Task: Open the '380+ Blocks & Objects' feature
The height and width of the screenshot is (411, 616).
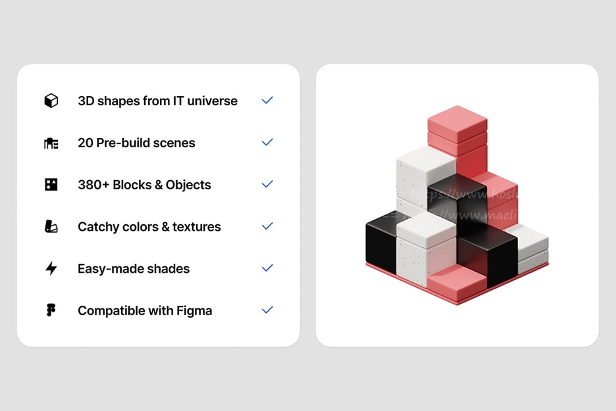Action: click(x=144, y=185)
